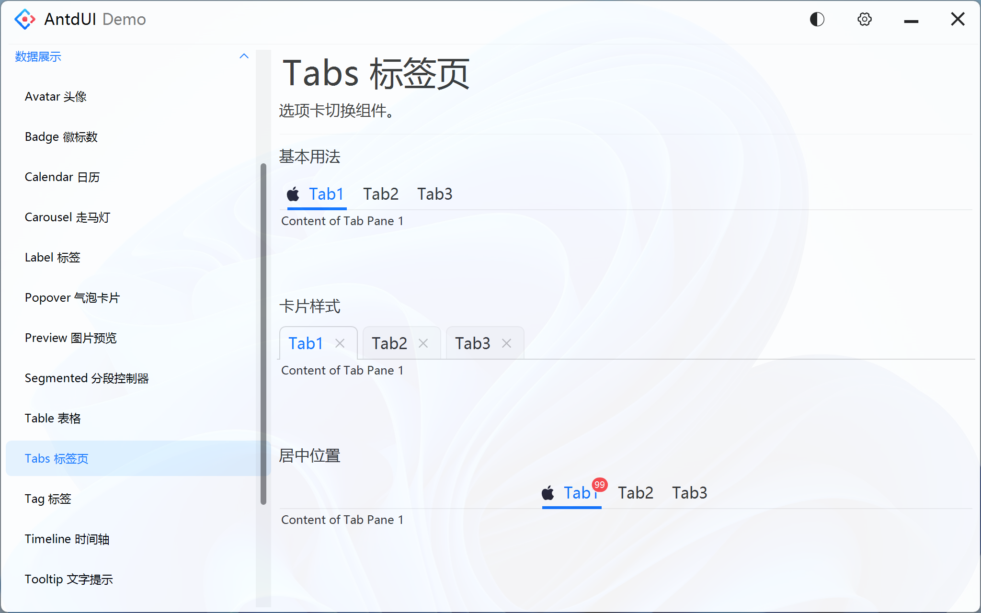Image resolution: width=981 pixels, height=613 pixels.
Task: Open the Calendar 日历 page
Action: pos(62,177)
